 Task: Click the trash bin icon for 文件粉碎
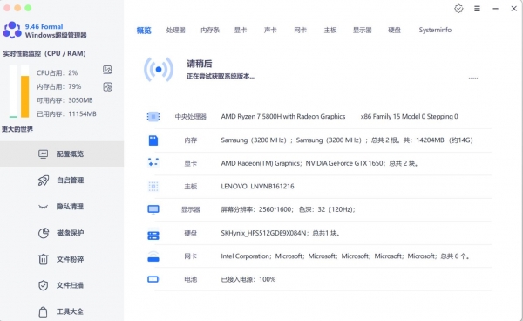click(44, 259)
